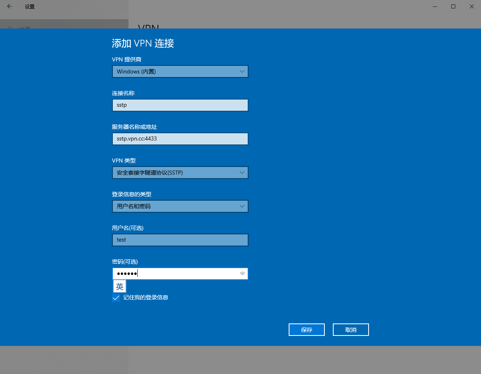The height and width of the screenshot is (374, 481).
Task: Open the 登录信息的类型 dropdown
Action: (180, 206)
